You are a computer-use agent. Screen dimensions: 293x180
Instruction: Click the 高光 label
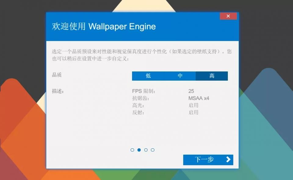[138, 105]
